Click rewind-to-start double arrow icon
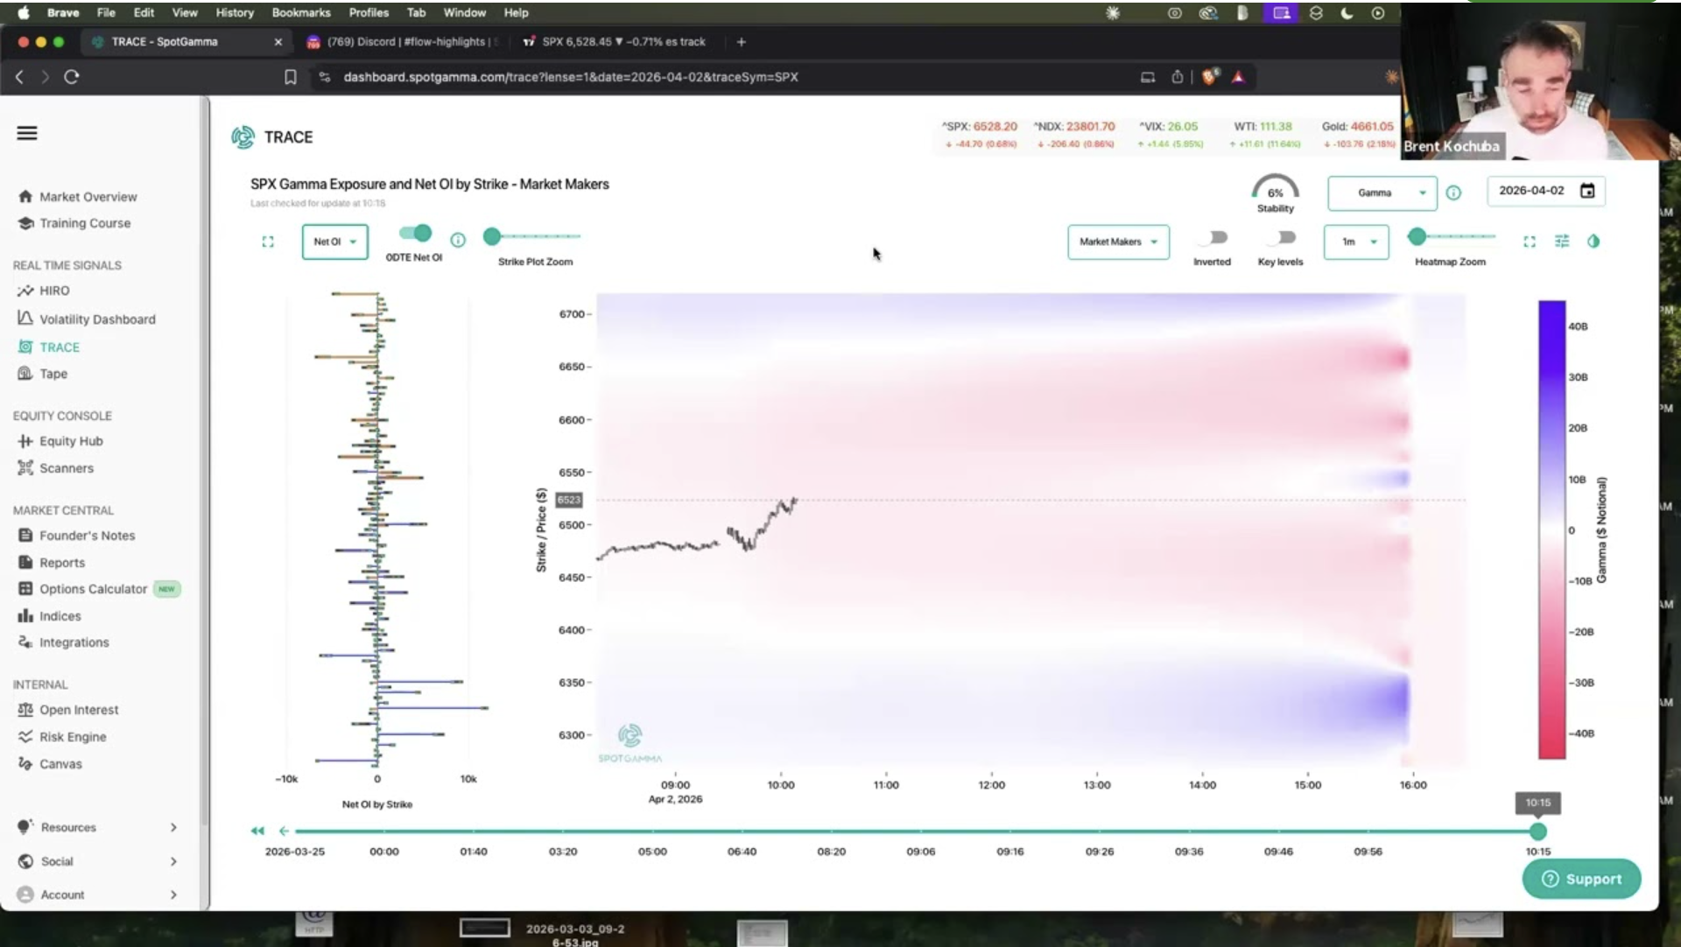This screenshot has width=1681, height=947. click(257, 831)
